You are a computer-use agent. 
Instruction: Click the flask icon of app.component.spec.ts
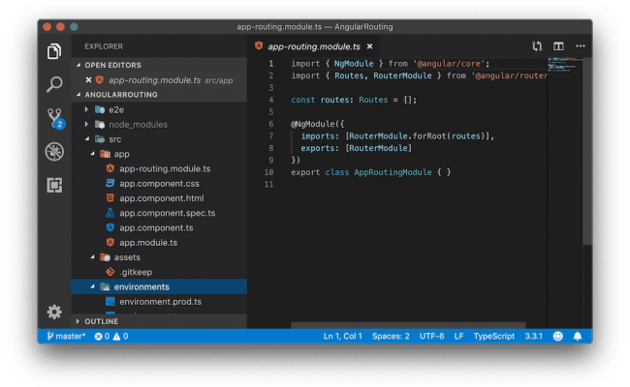(x=110, y=213)
